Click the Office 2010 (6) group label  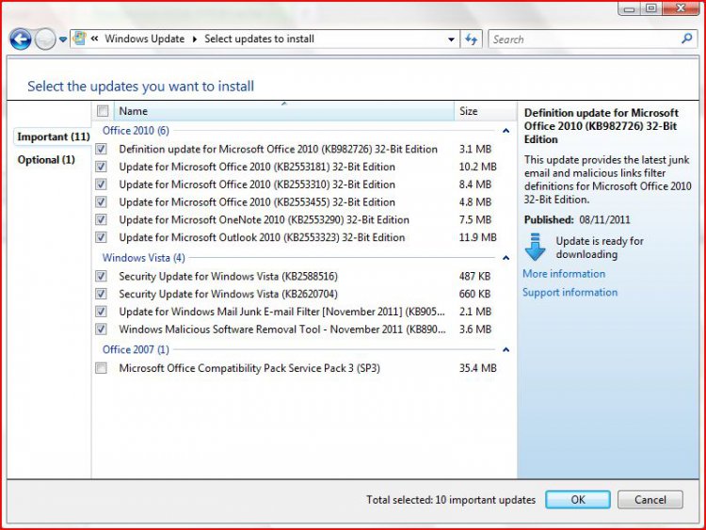(x=136, y=131)
